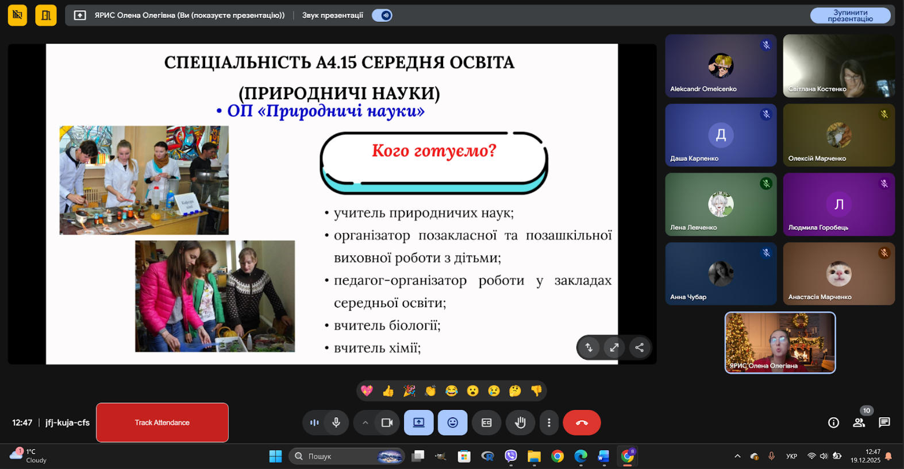The width and height of the screenshot is (904, 469).
Task: Open the meeting details info icon
Action: [x=833, y=423]
